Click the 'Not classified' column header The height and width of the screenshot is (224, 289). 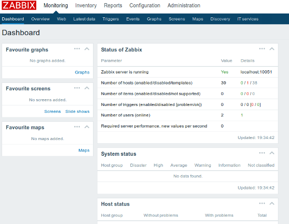(x=261, y=165)
